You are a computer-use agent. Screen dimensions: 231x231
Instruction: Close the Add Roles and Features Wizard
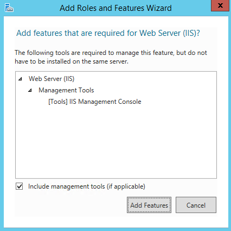click(x=220, y=5)
